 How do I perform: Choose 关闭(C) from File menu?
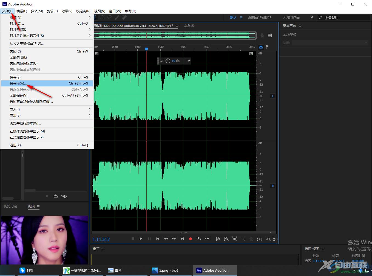click(47, 51)
